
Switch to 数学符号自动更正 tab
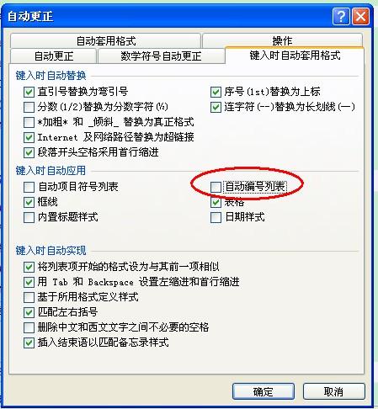click(161, 56)
